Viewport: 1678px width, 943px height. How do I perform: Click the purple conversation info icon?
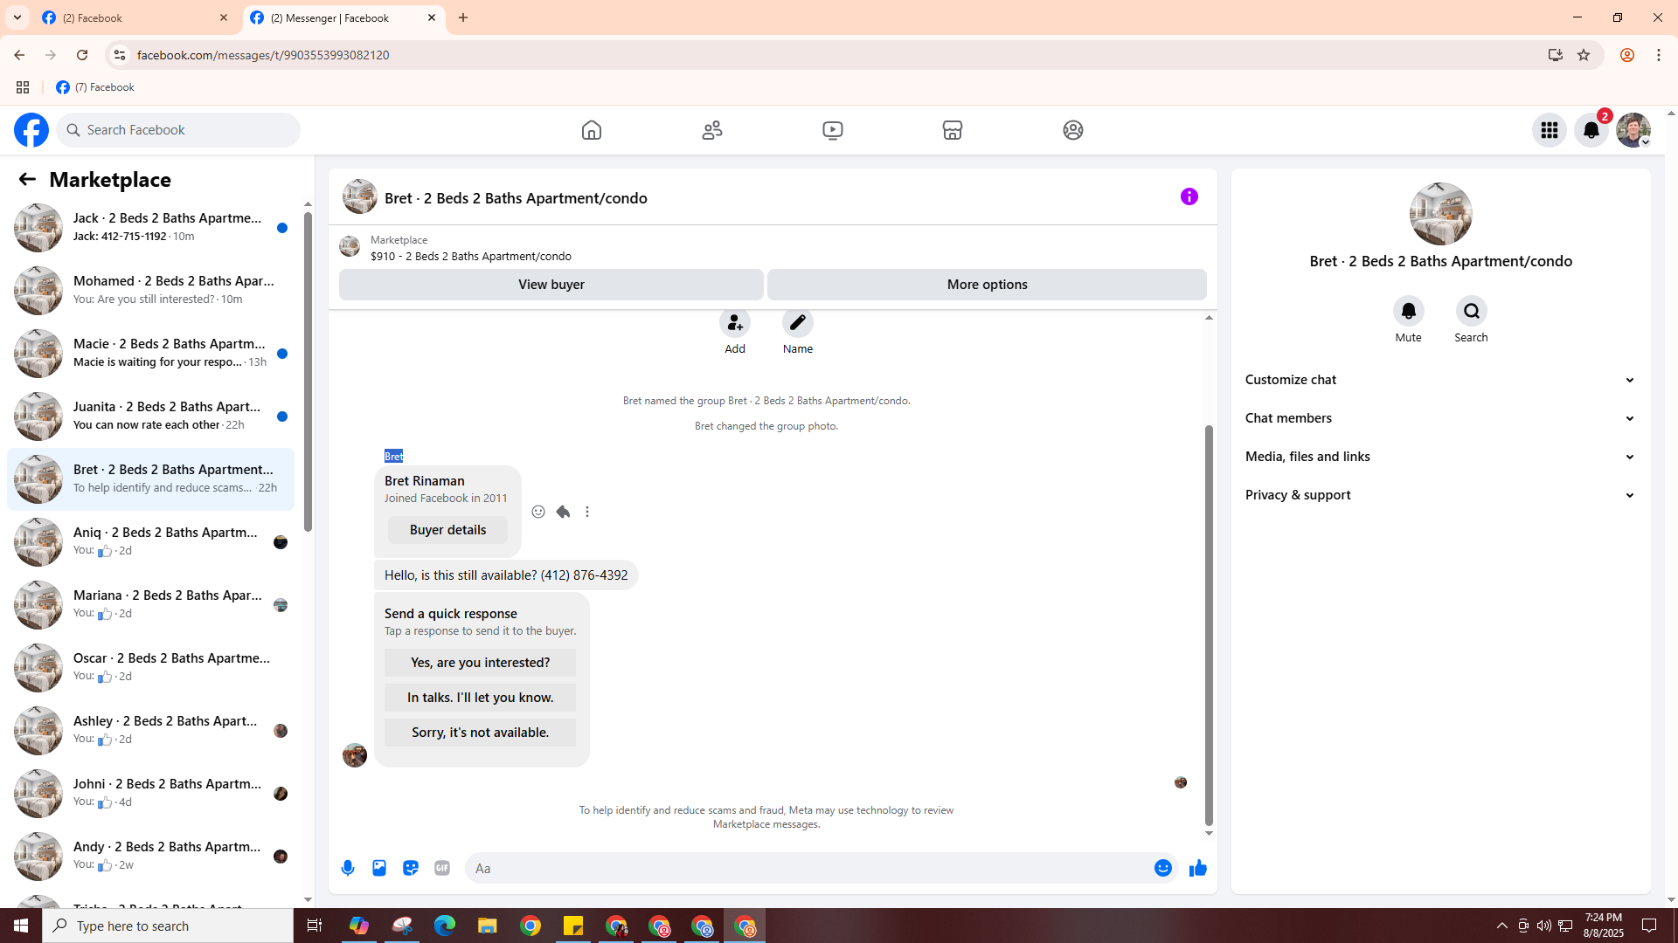point(1189,196)
